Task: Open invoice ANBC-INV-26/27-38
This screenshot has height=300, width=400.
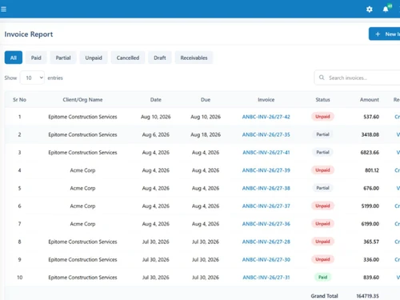Action: click(266, 188)
